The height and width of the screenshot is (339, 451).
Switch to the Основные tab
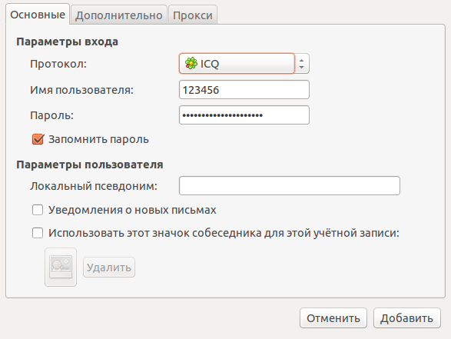pyautogui.click(x=38, y=15)
